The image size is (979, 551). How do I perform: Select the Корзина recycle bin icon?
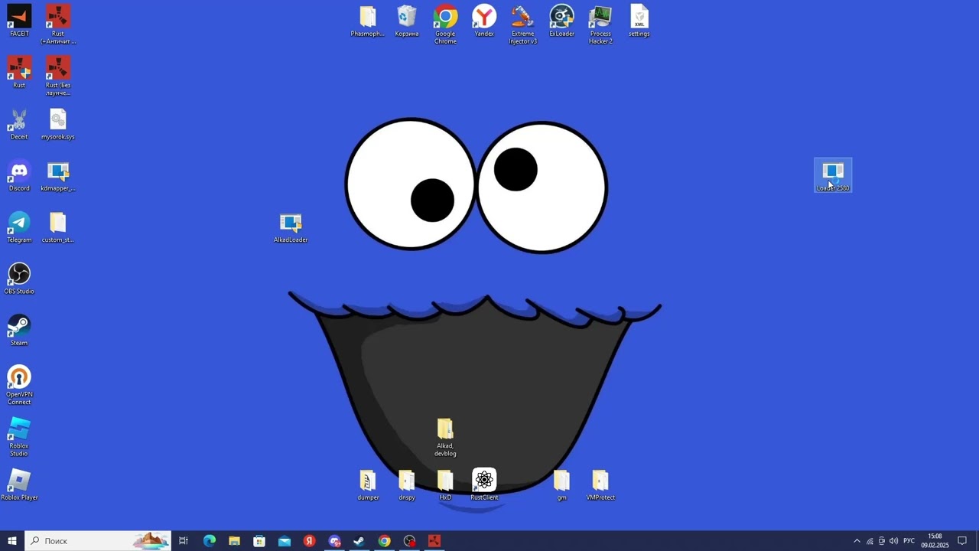(407, 21)
